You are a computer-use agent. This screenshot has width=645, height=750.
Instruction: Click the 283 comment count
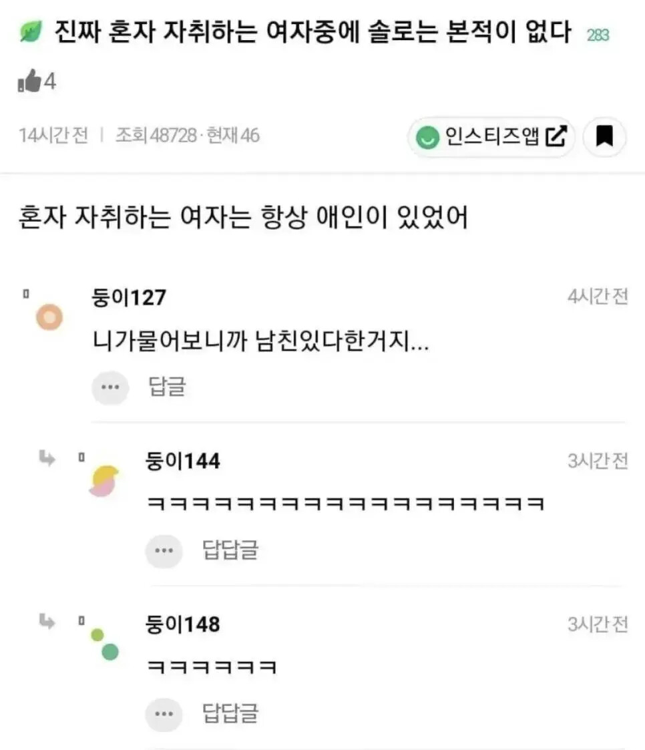point(598,35)
